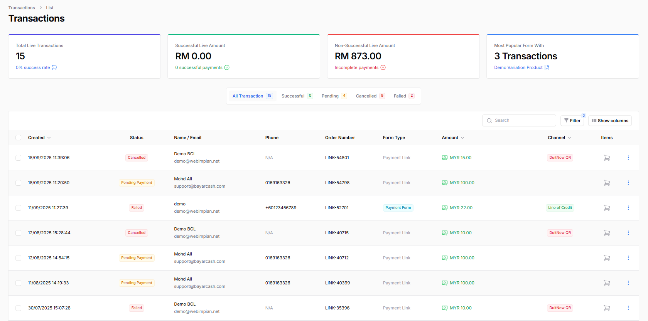Screen dimensions: 648x321
Task: Click the magnifier icon in the search box
Action: pos(489,121)
